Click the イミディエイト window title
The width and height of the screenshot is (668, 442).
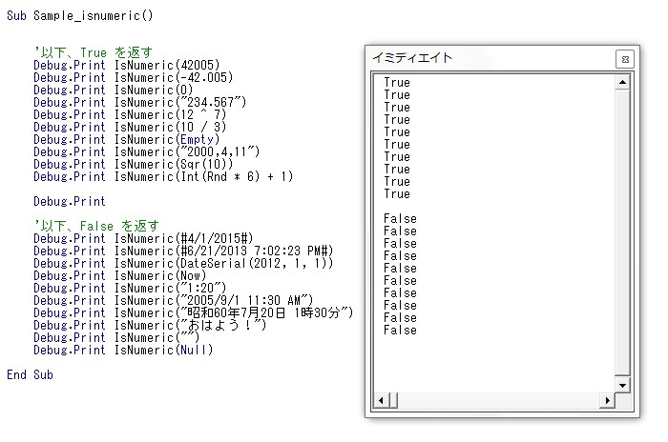click(412, 57)
